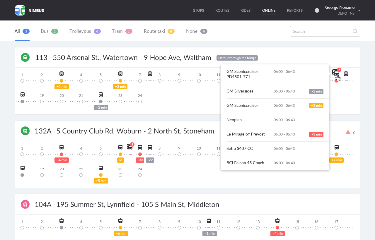Click pink tram icon for route 104A
Image resolution: width=375 pixels, height=240 pixels.
pyautogui.click(x=25, y=204)
